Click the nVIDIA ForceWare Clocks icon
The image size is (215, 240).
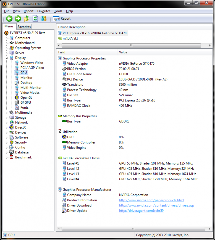60,158
